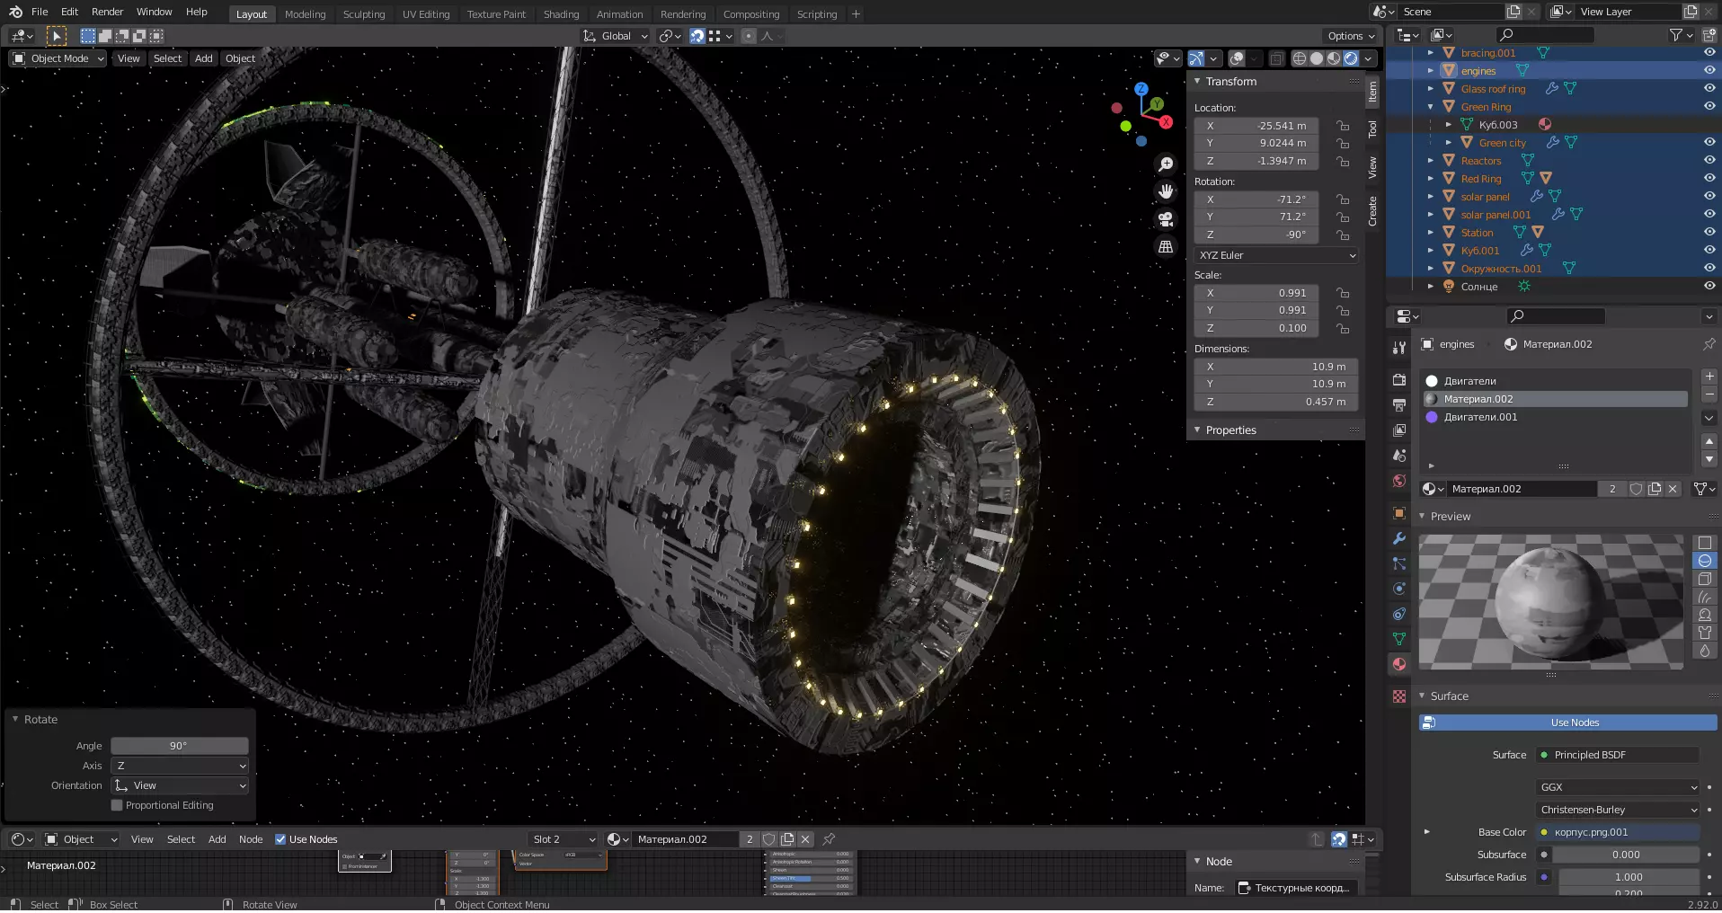This screenshot has width=1722, height=913.
Task: Open the Object Data mesh properties tab
Action: coord(1399,639)
